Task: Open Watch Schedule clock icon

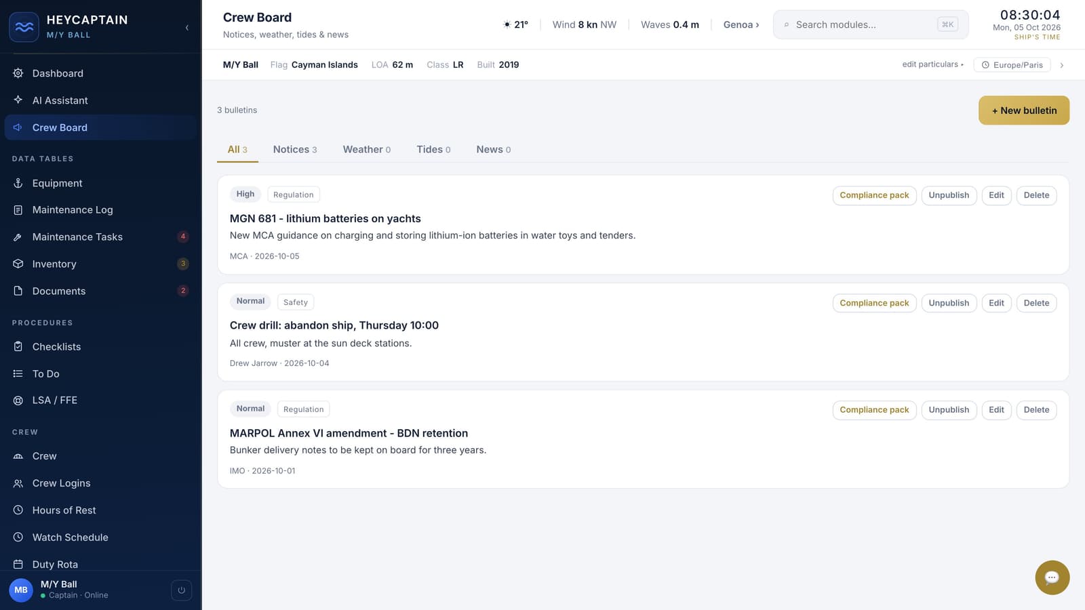Action: (18, 537)
